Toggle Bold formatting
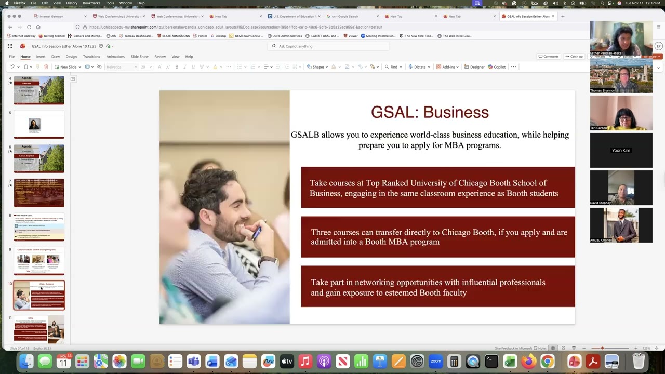The image size is (665, 374). pos(177,67)
